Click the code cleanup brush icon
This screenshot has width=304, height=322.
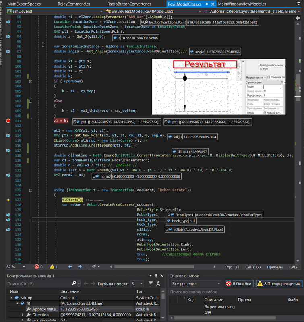[94, 267]
